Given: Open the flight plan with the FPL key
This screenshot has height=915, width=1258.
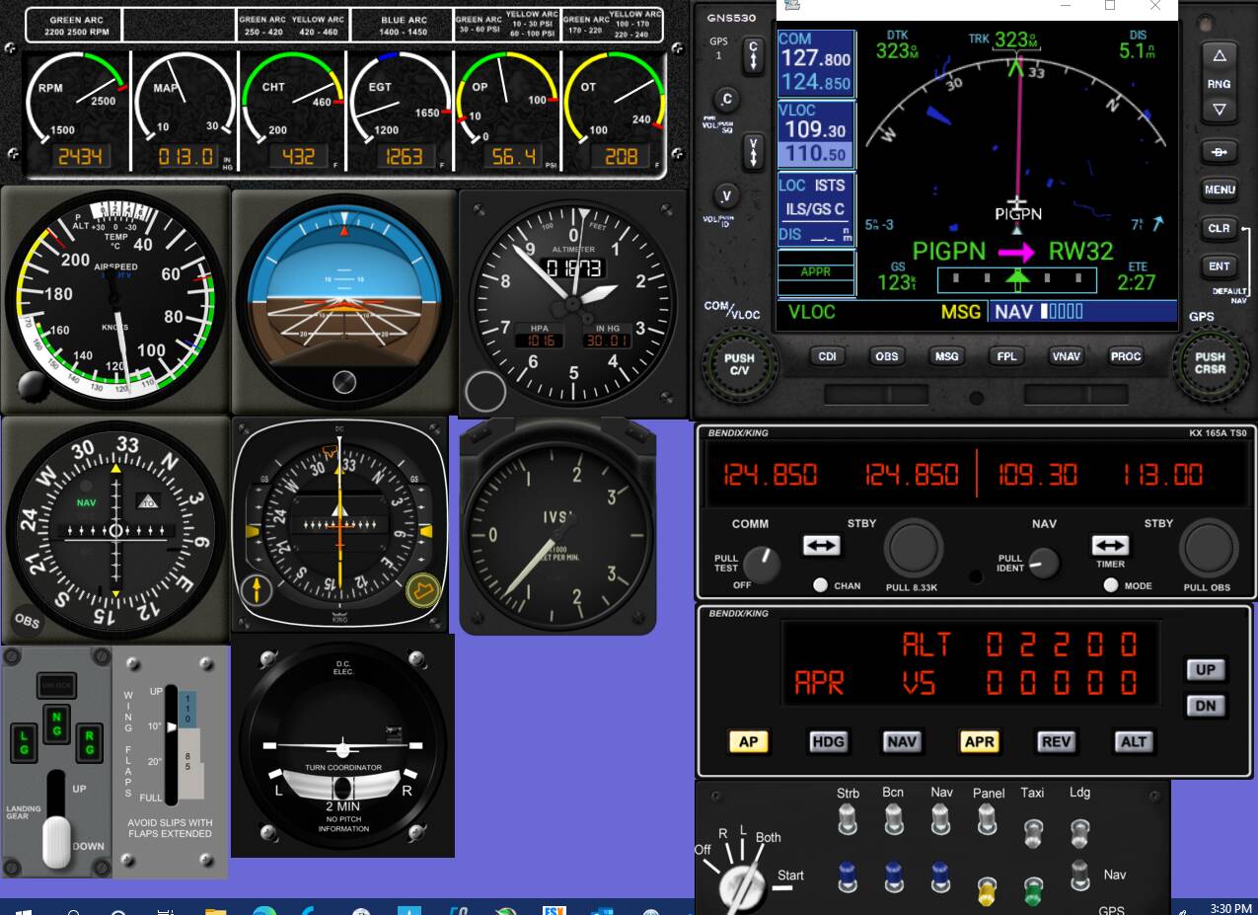Looking at the screenshot, I should point(1005,356).
